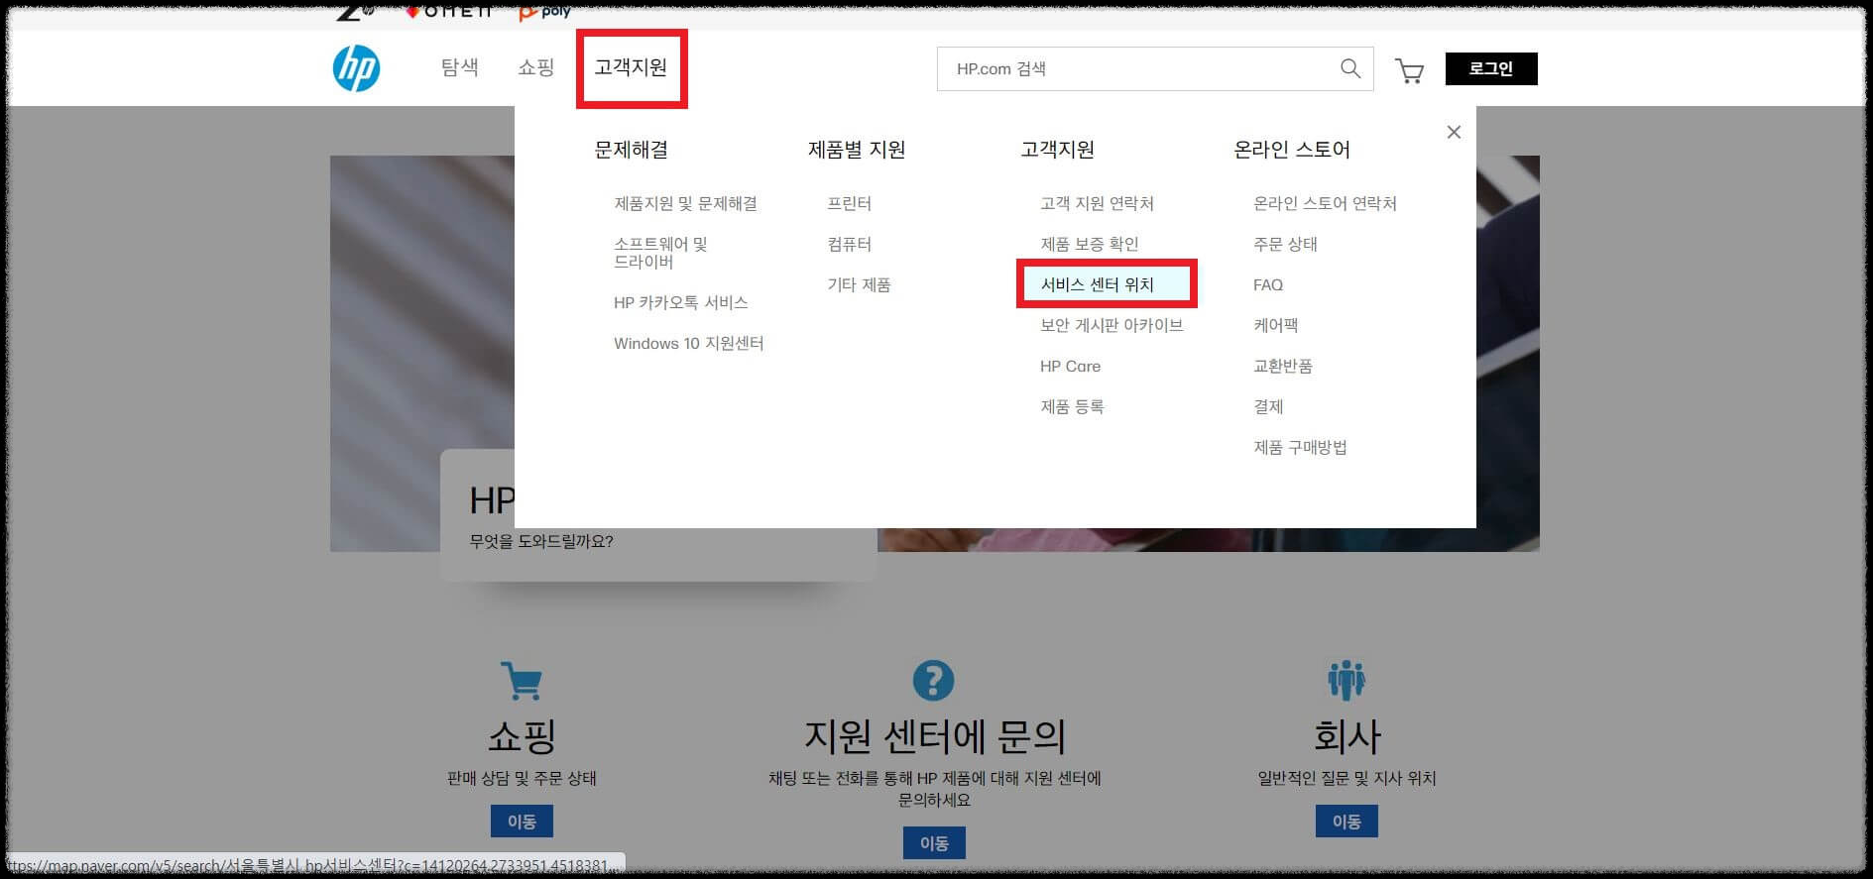
Task: Select HP 카카오톡 서비스
Action: 680,302
